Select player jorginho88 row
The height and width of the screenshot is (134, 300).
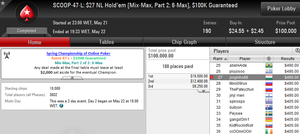pos(255,77)
